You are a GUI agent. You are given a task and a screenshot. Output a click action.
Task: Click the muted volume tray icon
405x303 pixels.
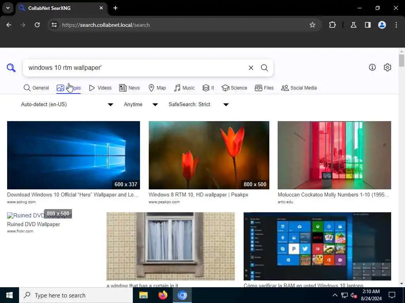tap(354, 296)
